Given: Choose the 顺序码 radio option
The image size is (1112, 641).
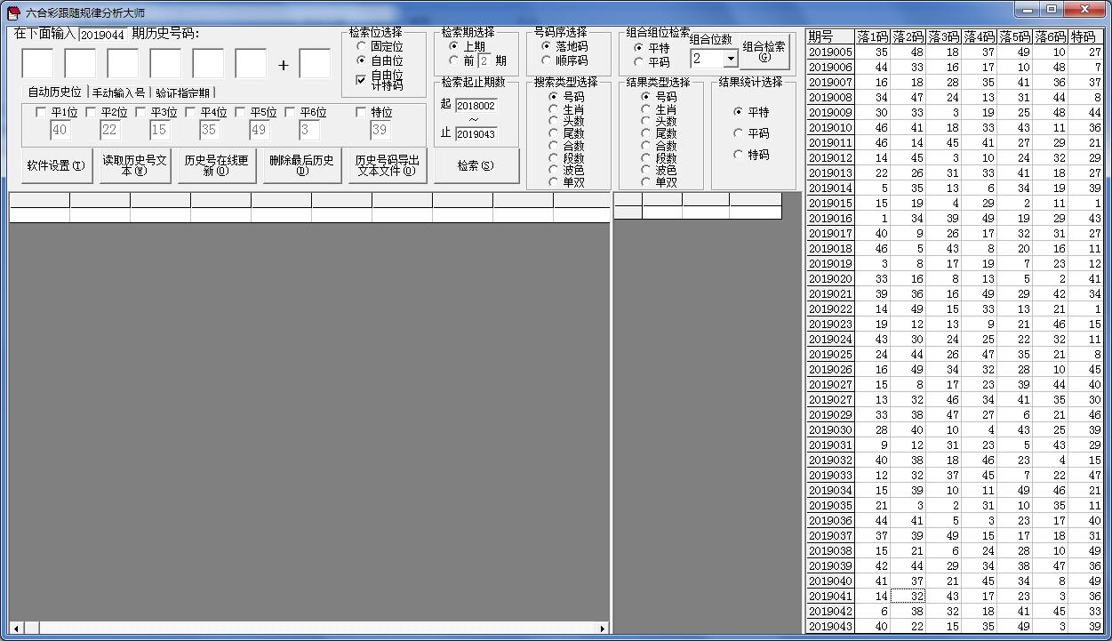Looking at the screenshot, I should [547, 61].
